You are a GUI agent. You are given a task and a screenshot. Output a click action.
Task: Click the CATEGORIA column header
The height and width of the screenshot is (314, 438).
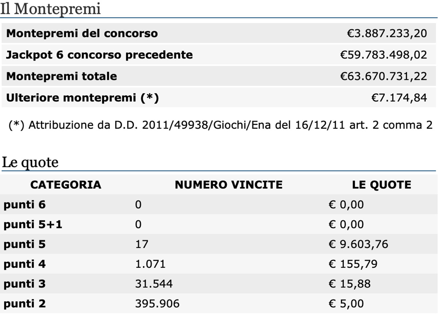click(x=66, y=185)
